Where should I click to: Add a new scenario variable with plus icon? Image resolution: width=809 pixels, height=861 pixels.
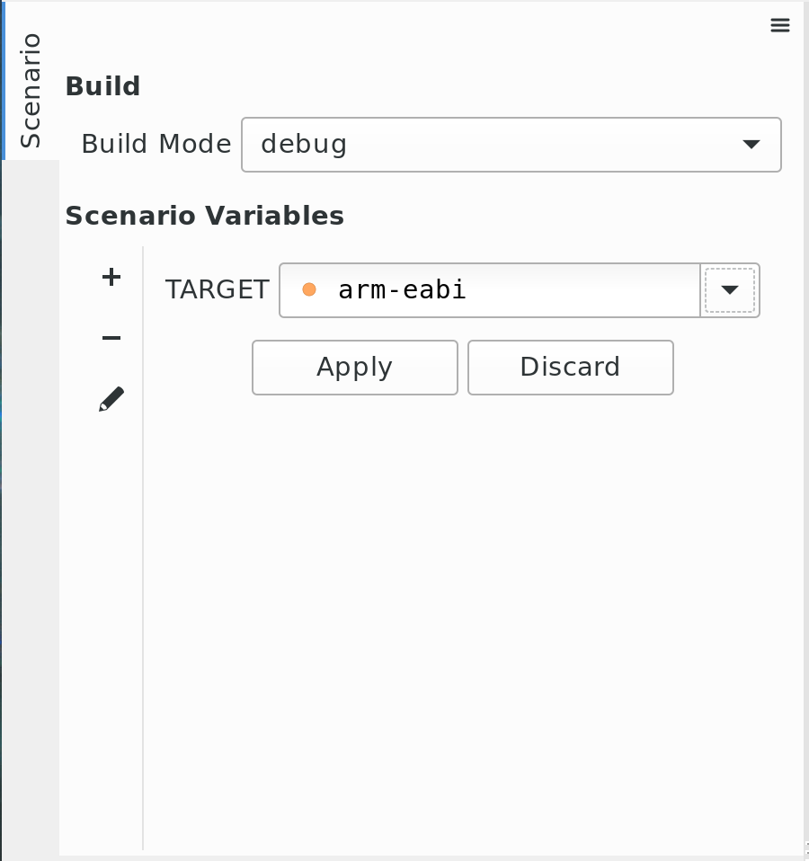pos(111,278)
